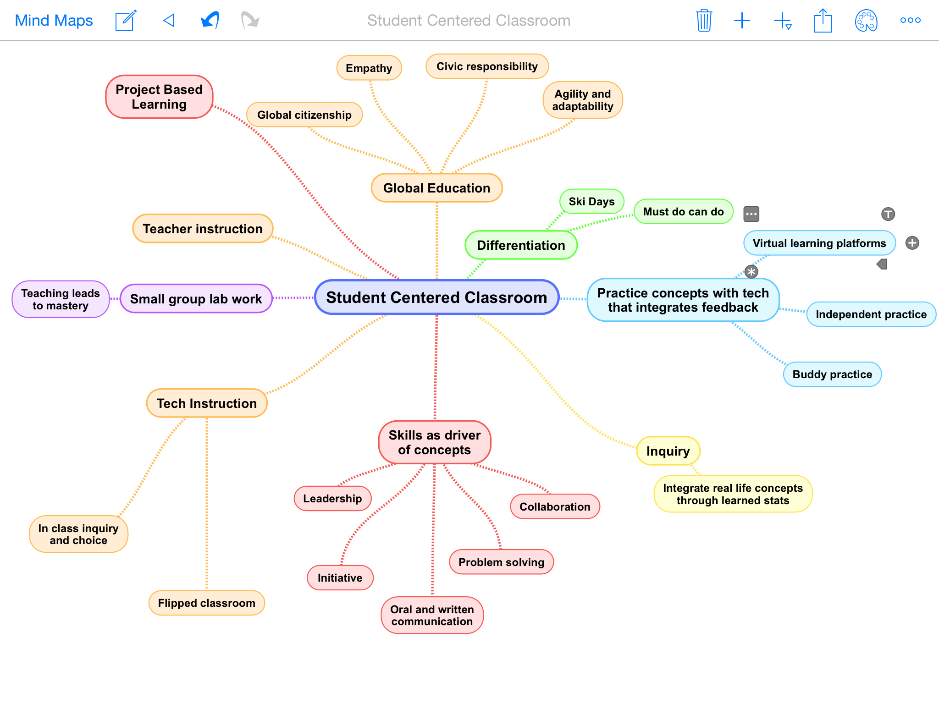Select the Teacher instruction node
Image resolution: width=939 pixels, height=704 pixels.
(203, 229)
